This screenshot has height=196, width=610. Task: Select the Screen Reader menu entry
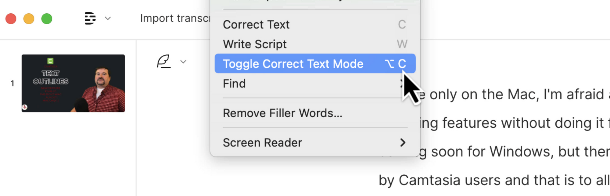click(x=262, y=143)
